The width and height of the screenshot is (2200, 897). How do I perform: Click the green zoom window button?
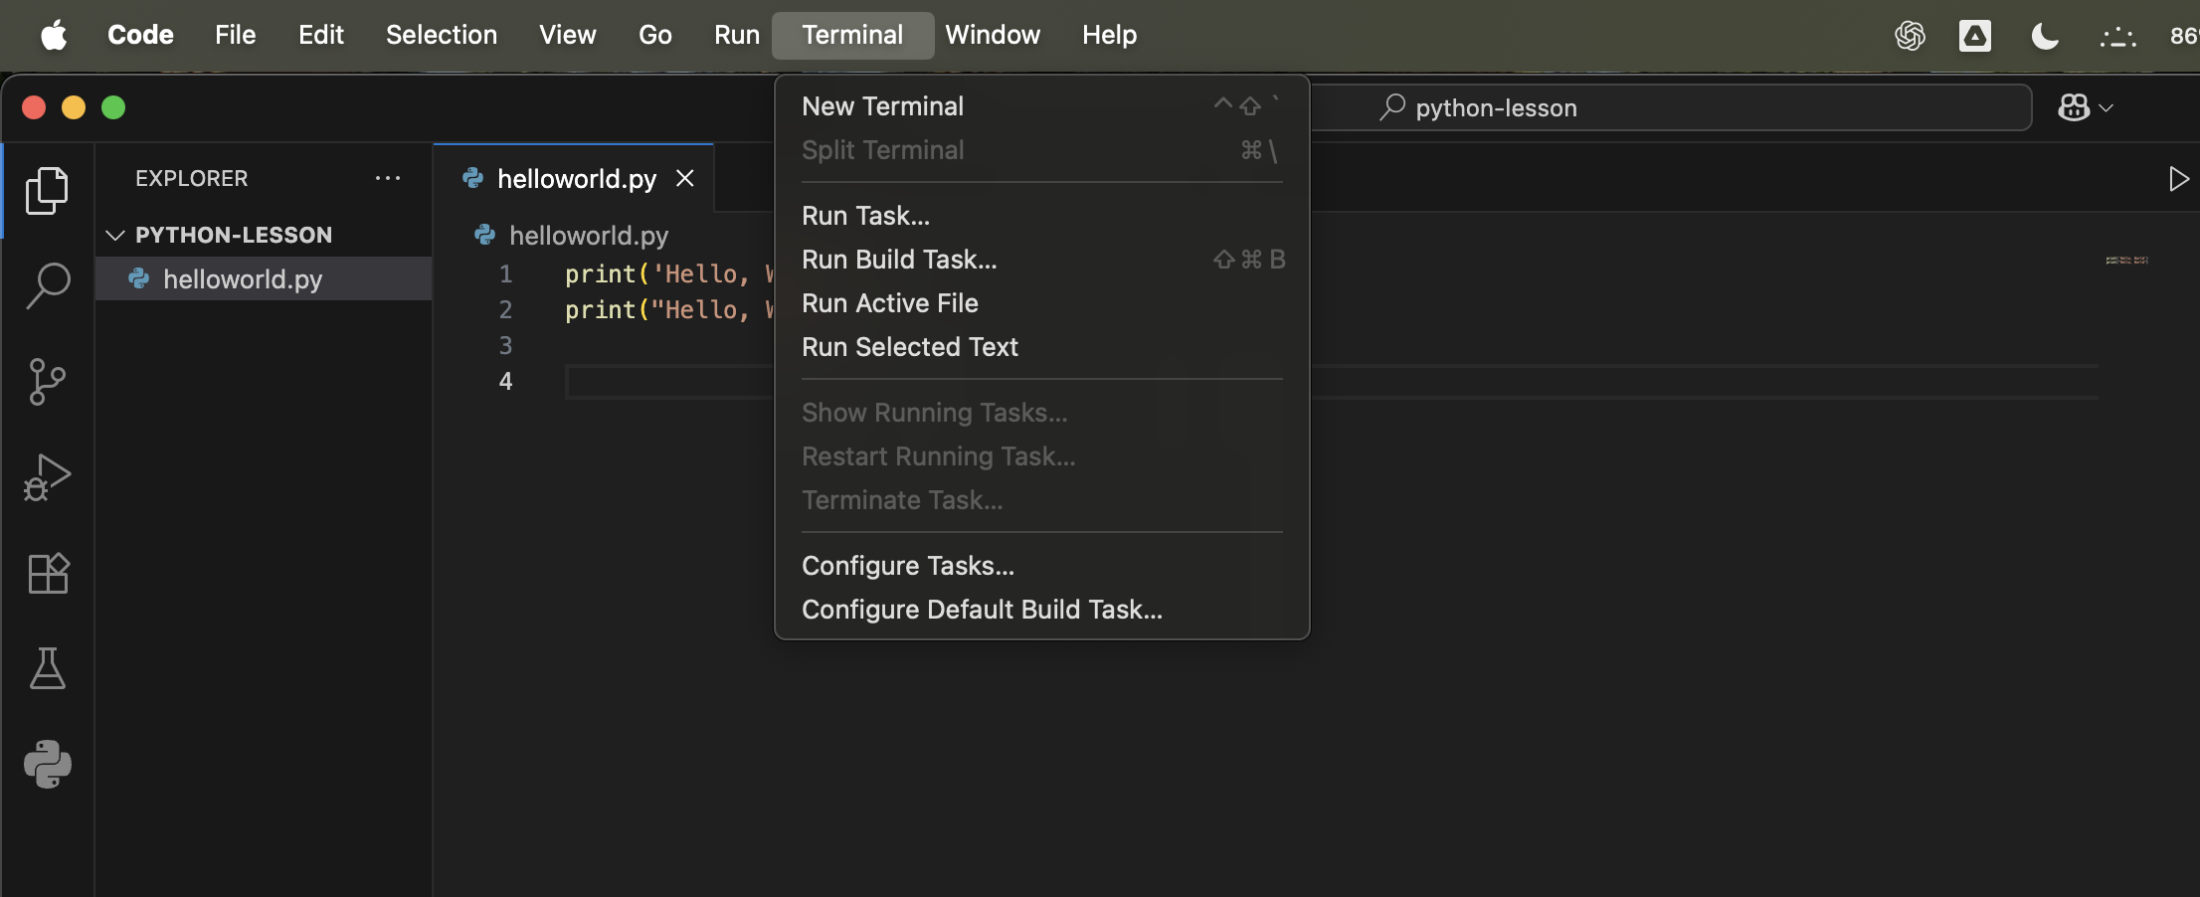tap(113, 107)
